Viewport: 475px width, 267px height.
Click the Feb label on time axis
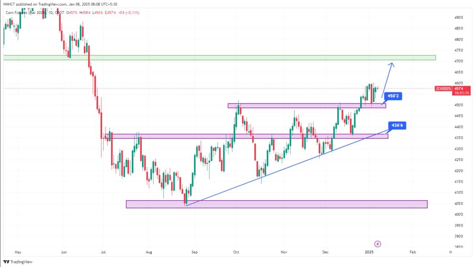click(x=412, y=252)
